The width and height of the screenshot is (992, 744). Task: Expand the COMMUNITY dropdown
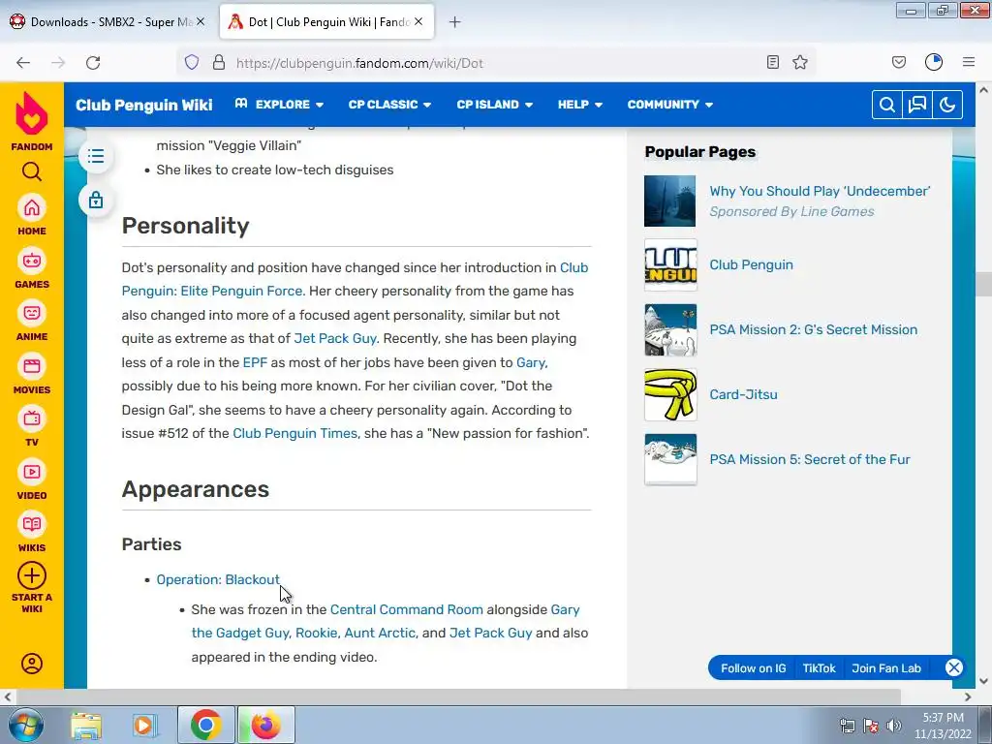(x=670, y=105)
